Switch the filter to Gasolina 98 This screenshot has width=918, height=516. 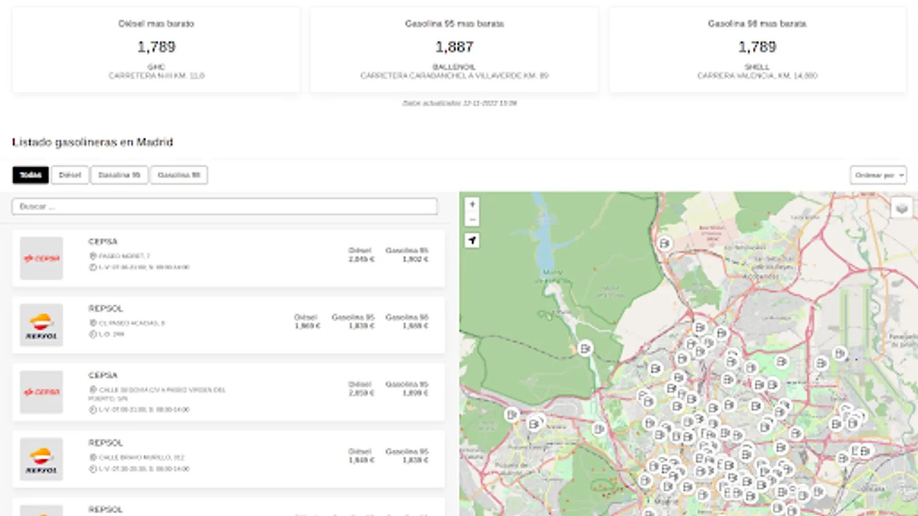tap(179, 175)
